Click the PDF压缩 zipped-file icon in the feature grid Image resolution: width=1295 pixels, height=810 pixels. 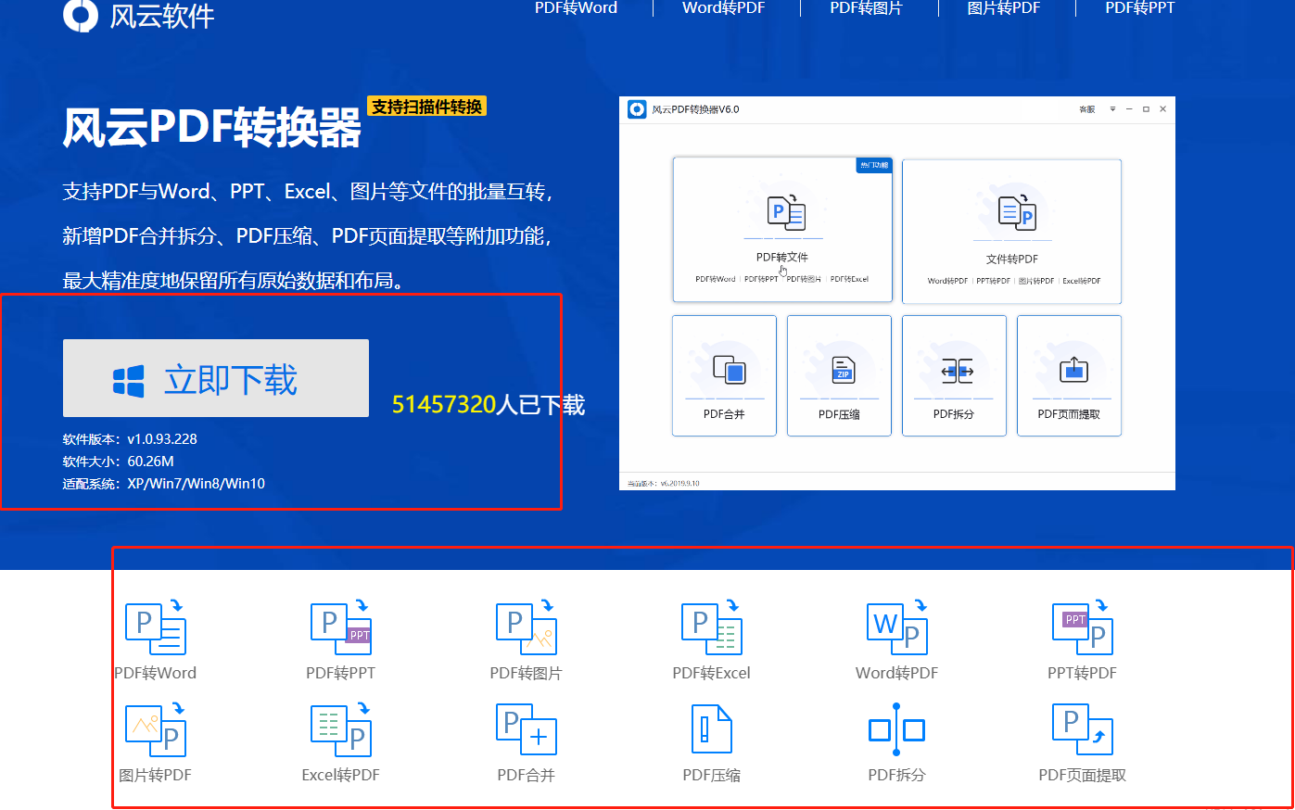point(712,729)
